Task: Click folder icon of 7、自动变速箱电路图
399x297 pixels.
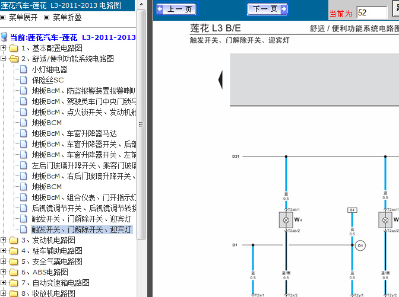Action: pyautogui.click(x=14, y=283)
